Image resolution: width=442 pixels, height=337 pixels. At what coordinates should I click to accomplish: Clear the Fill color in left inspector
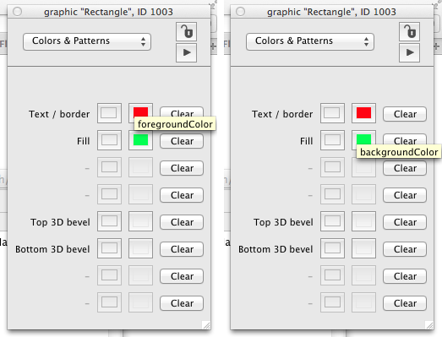182,141
